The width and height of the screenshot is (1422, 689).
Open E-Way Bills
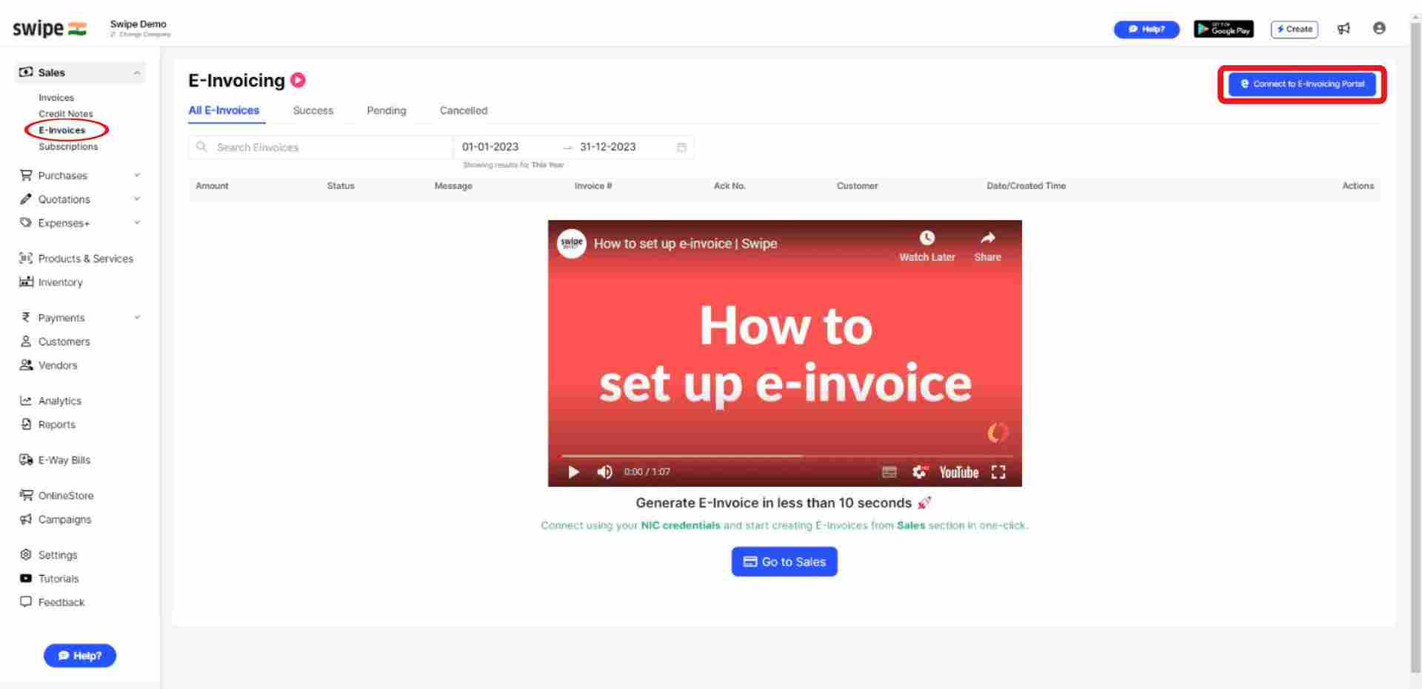64,460
